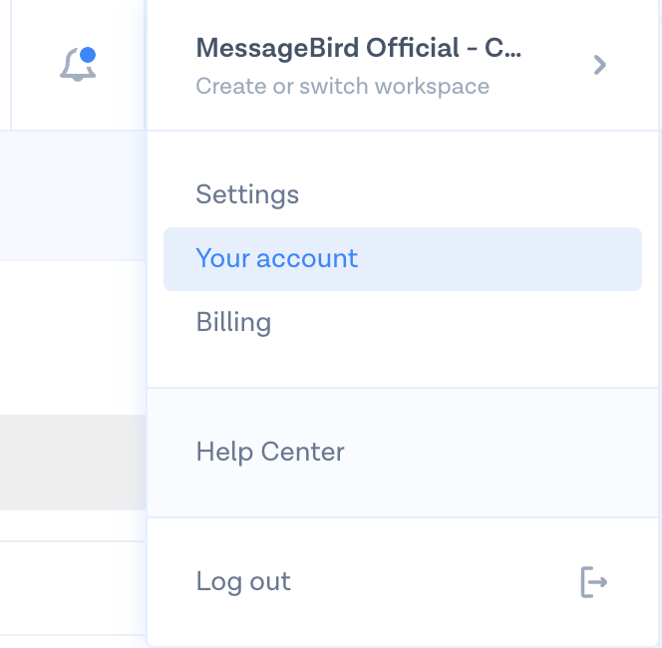This screenshot has width=662, height=648.
Task: Open notifications with the bell icon
Action: (x=77, y=65)
